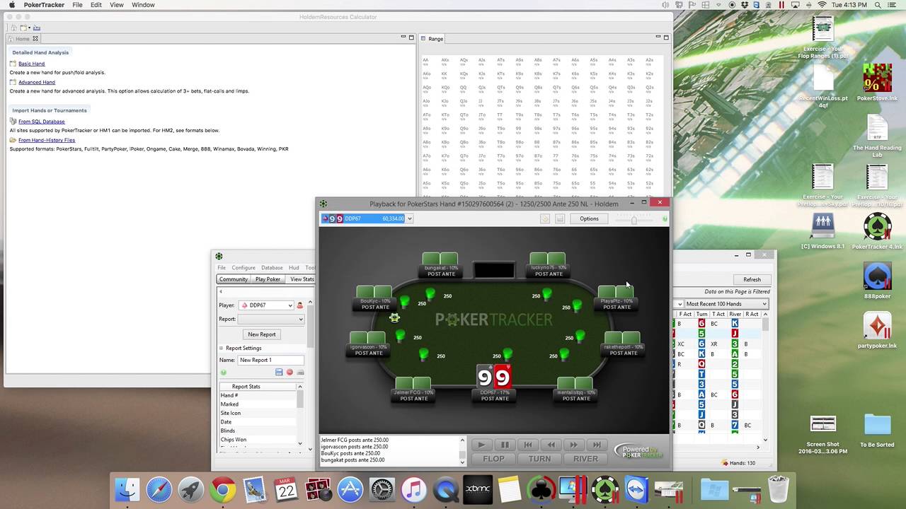Viewport: 906px width, 509px height.
Task: Open the Advanced Hand link
Action: pos(37,82)
